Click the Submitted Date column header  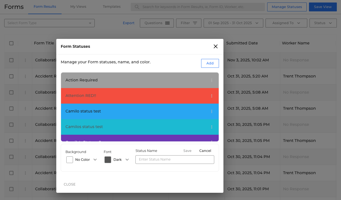[242, 43]
